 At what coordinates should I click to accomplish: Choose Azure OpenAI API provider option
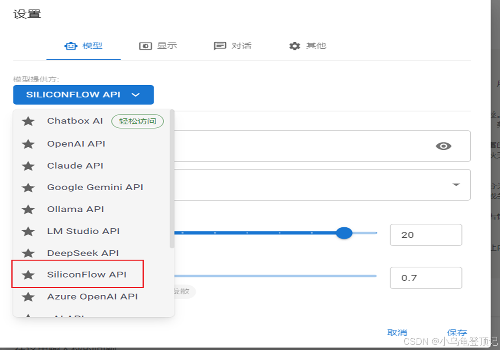click(92, 297)
